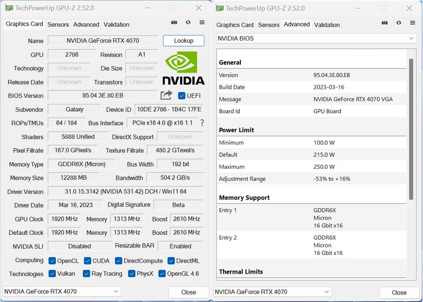This screenshot has width=423, height=302.
Task: Click screenshot camera icon in left GPU-Z window
Action: pos(174,23)
